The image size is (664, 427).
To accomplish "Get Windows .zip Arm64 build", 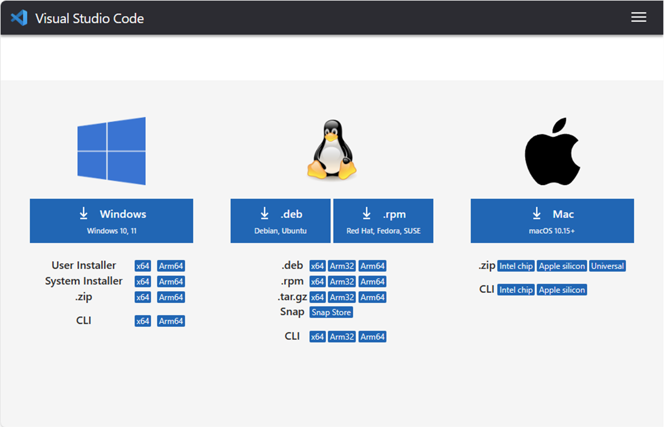I will coord(171,297).
